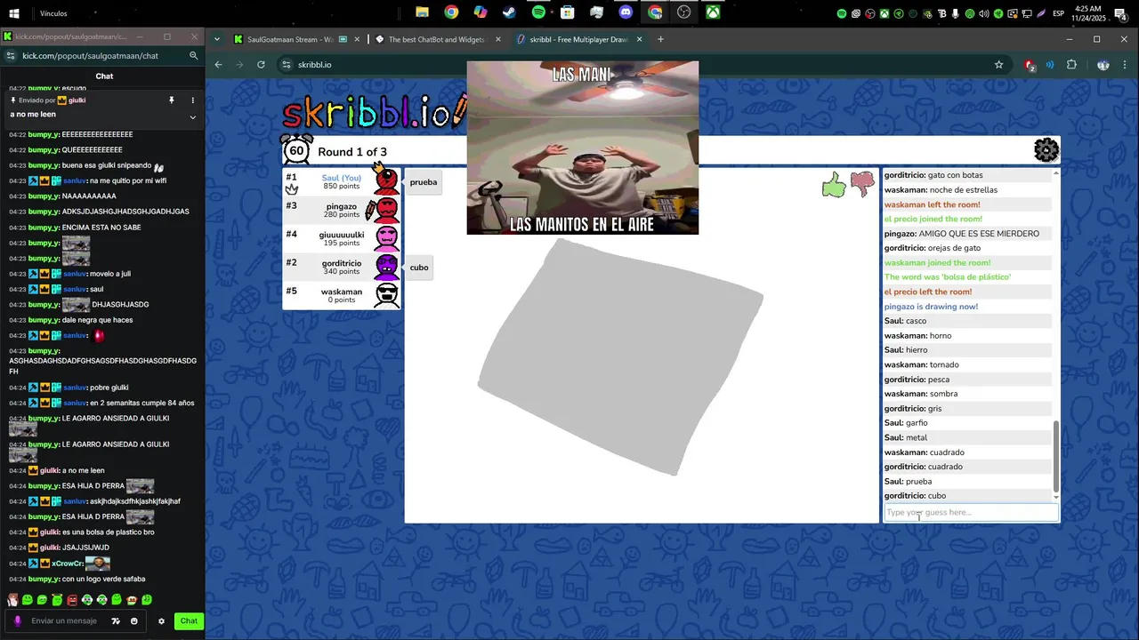Open a new Chrome tab

[660, 39]
